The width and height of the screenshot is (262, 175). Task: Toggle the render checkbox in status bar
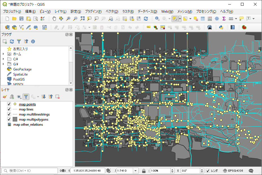(208, 171)
